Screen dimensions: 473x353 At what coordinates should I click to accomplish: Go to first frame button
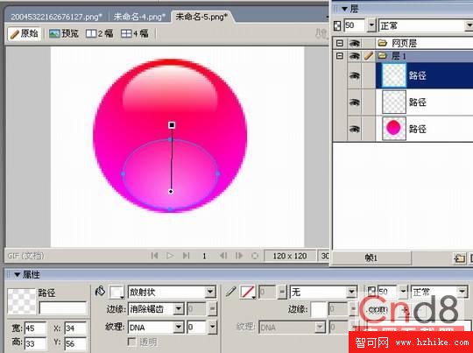pyautogui.click(x=154, y=256)
